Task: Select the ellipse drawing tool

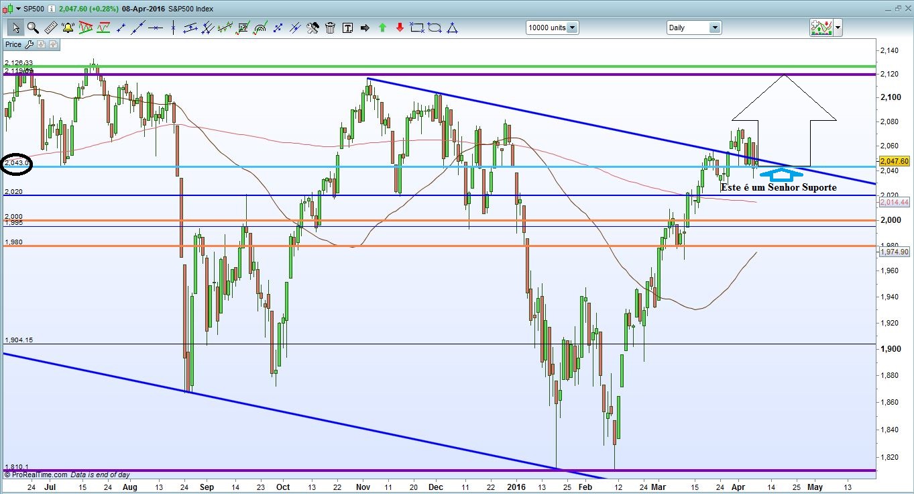Action: tap(435, 28)
